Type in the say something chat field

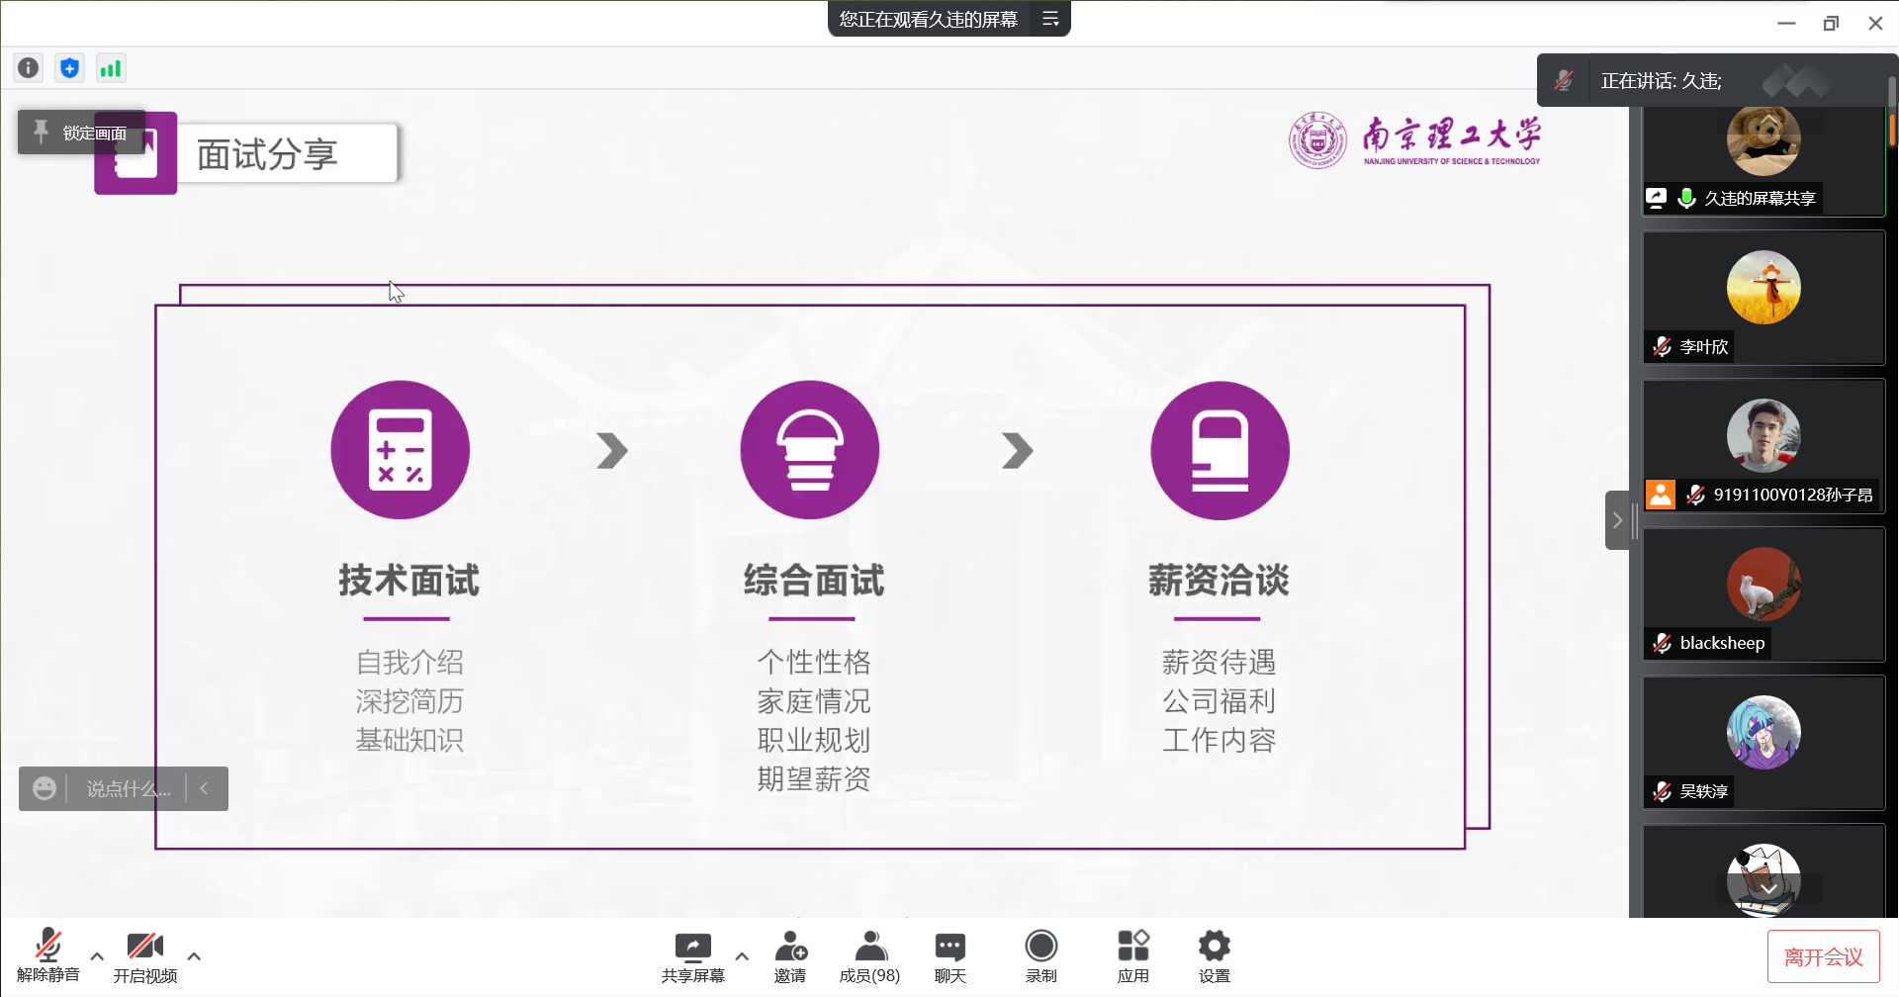coord(128,789)
